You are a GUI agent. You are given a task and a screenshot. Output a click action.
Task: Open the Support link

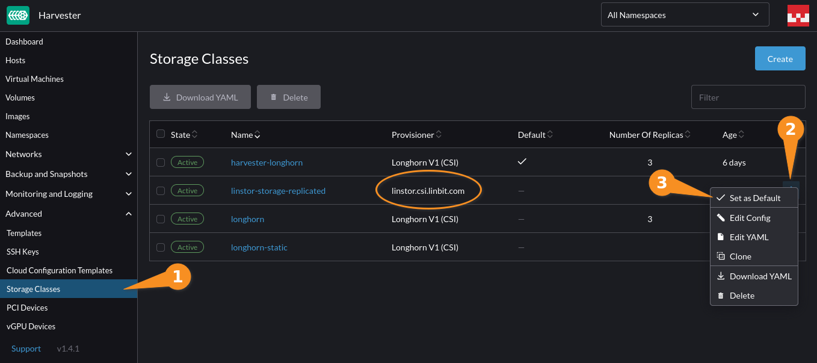(x=26, y=349)
